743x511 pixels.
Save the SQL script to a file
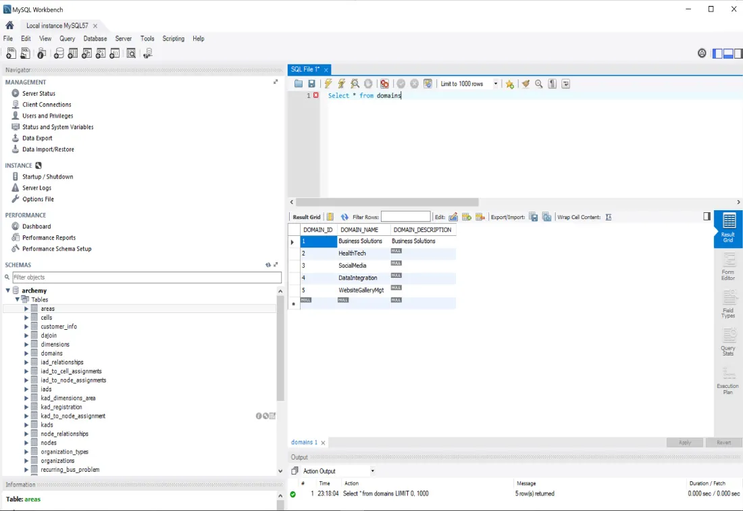311,83
